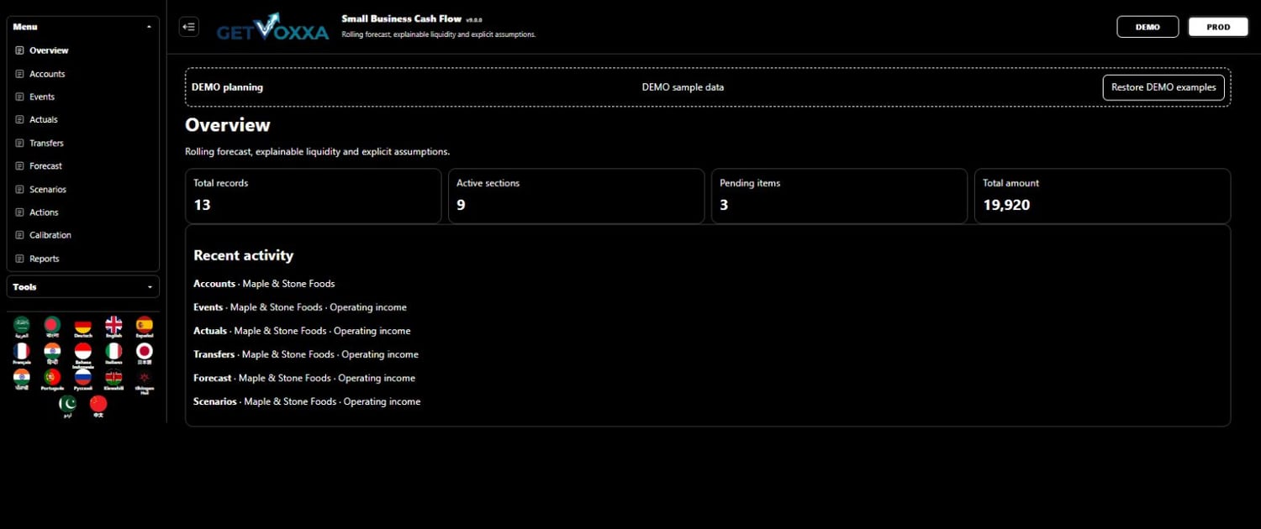Select the Русский Russian flag
This screenshot has height=529, width=1261.
[x=82, y=380]
